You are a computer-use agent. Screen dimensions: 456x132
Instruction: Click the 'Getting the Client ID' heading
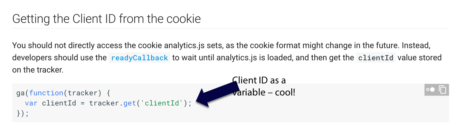(x=106, y=18)
